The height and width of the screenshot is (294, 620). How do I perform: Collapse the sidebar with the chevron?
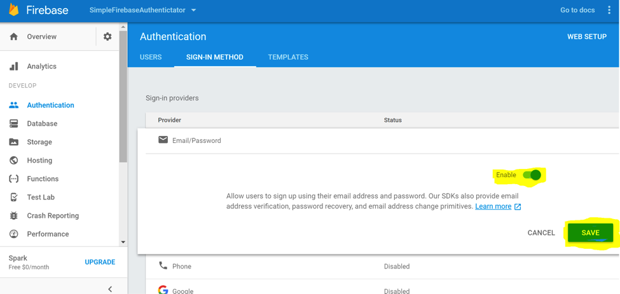(110, 289)
